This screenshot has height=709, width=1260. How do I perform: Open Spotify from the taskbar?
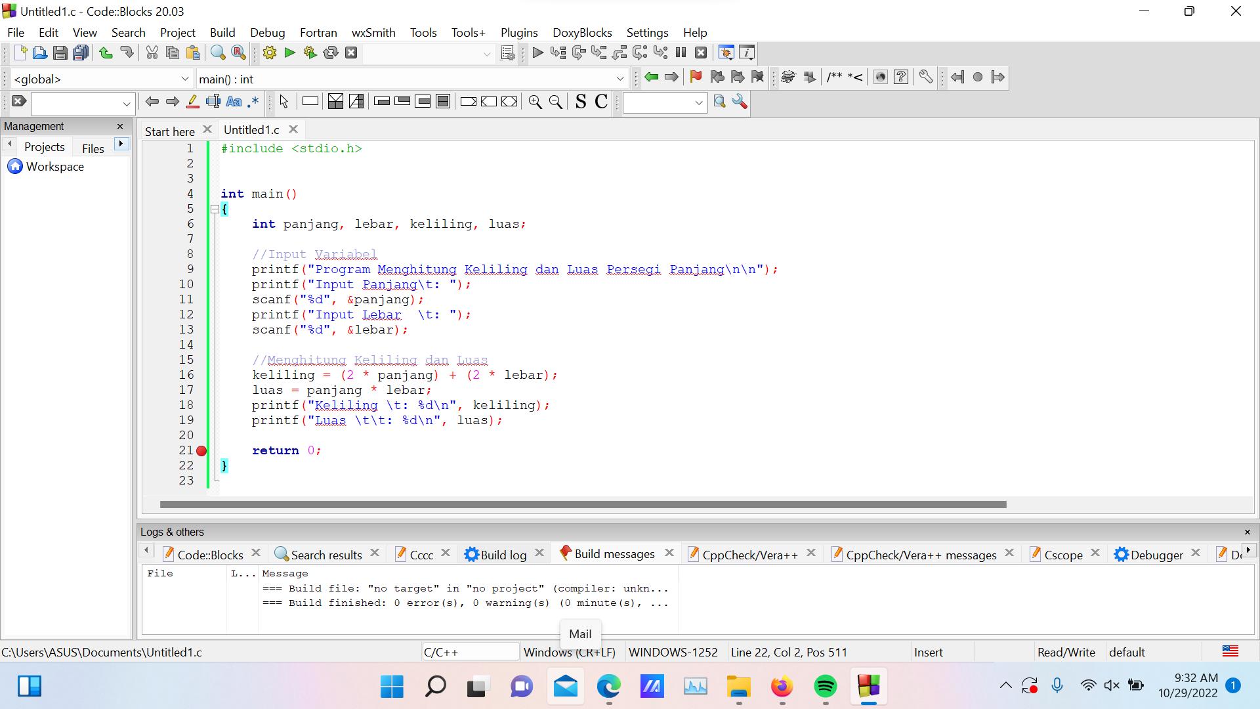[825, 687]
